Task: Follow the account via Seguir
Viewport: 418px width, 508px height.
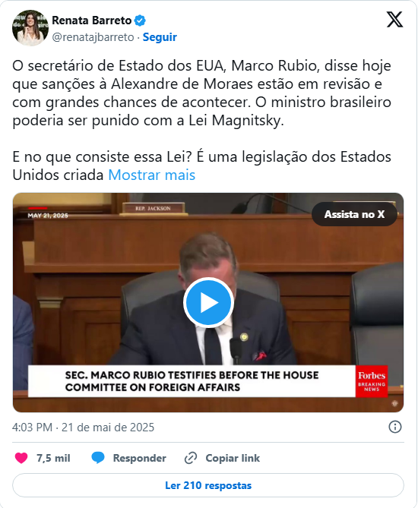Action: [x=160, y=37]
